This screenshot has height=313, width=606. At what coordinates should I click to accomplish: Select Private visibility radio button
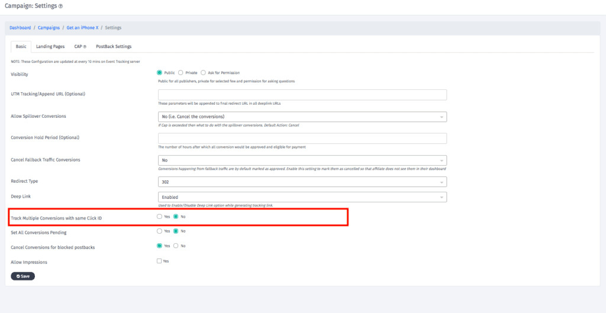click(180, 72)
